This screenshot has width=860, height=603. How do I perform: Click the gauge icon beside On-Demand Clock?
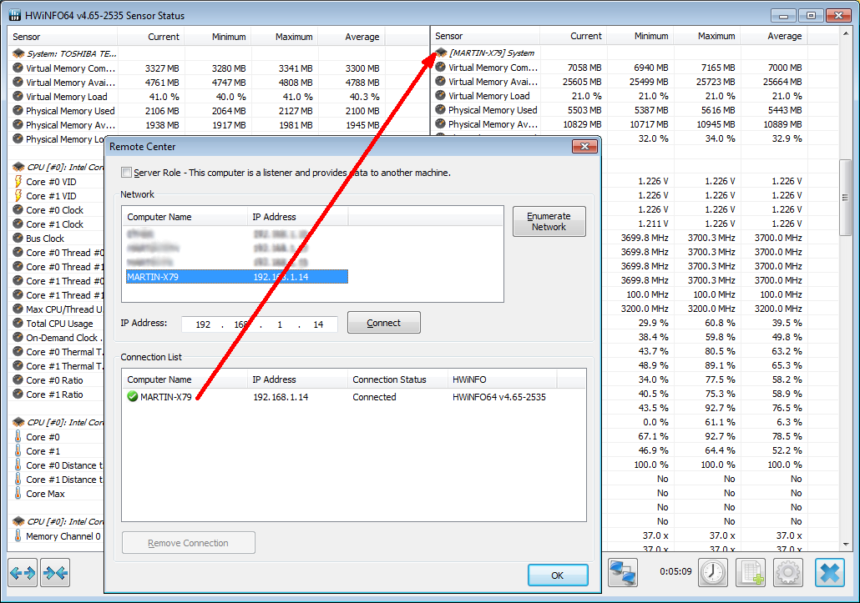coord(18,338)
